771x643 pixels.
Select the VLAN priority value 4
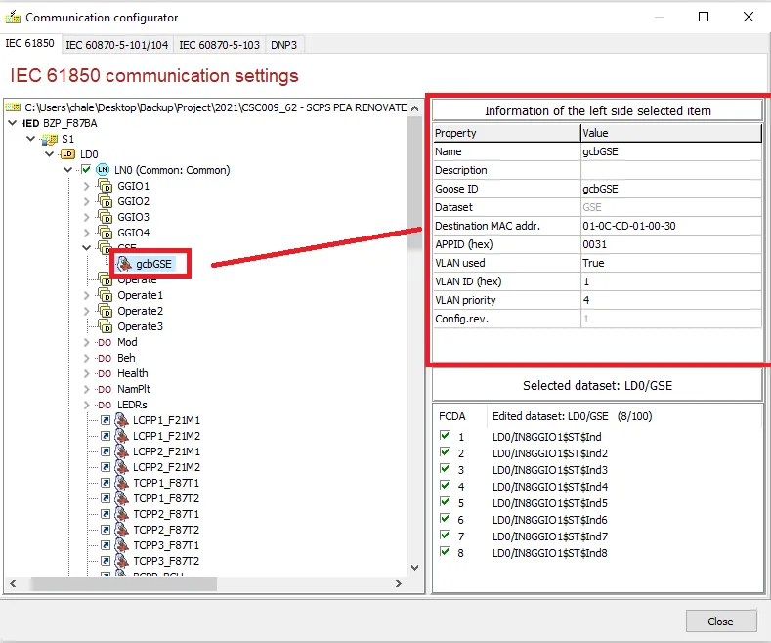pos(671,300)
